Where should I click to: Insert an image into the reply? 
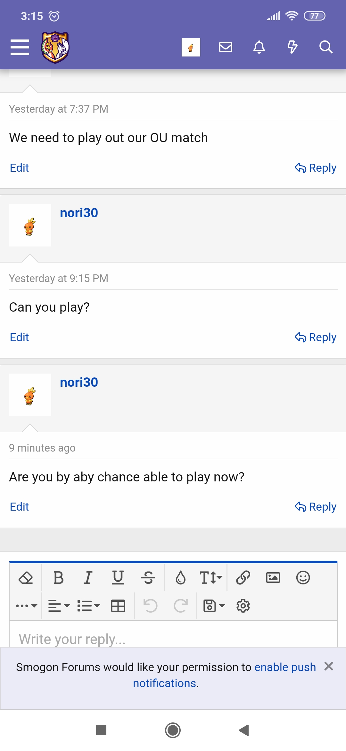point(273,578)
